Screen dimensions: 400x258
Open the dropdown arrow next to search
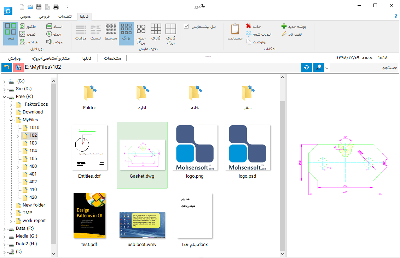(x=327, y=68)
